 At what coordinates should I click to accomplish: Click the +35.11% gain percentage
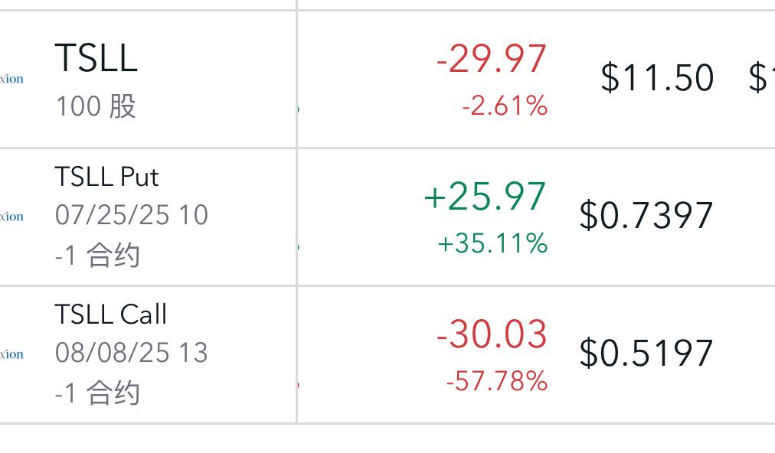(x=492, y=243)
